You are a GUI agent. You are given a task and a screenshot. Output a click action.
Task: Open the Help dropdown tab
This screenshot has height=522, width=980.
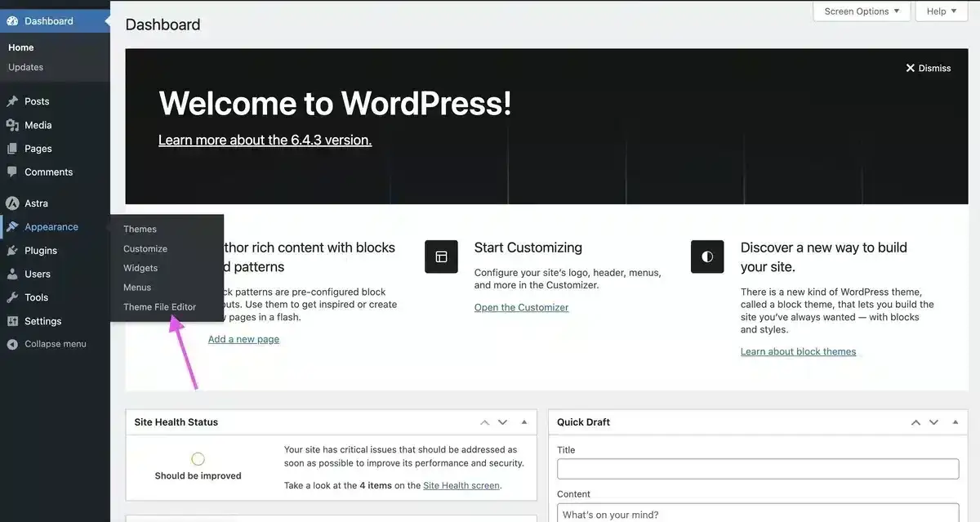pyautogui.click(x=942, y=11)
